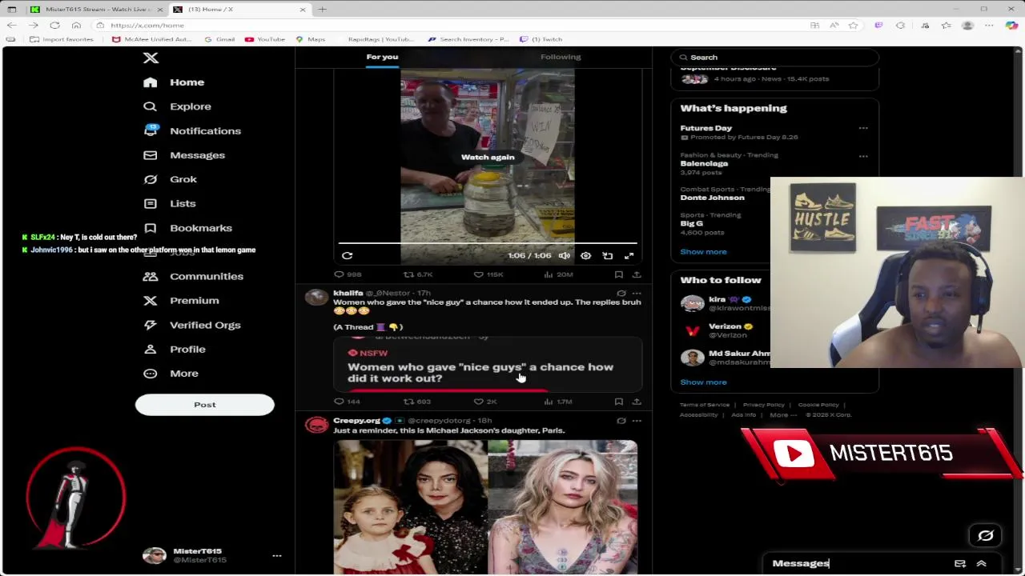Open a new browser tab
The image size is (1025, 576).
coord(322,10)
